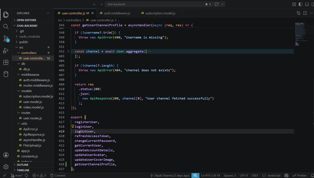
Task: Expand the Timeline section
Action: (x=33, y=170)
